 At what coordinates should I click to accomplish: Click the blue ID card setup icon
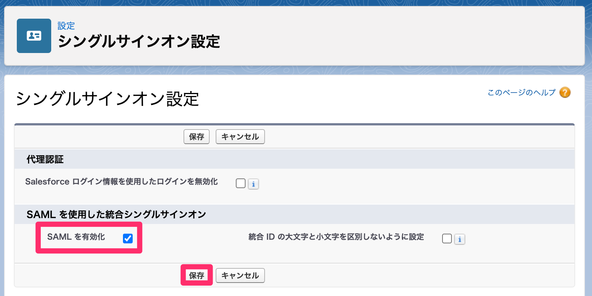(34, 36)
